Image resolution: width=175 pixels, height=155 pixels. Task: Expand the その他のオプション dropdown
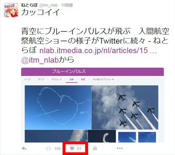pos(103,79)
